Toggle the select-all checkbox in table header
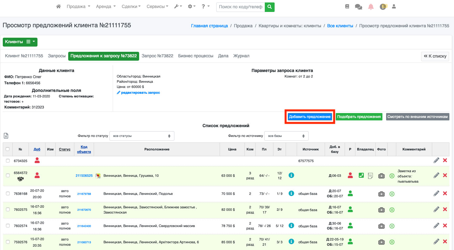Image resolution: width=454 pixels, height=250 pixels. tap(8, 149)
